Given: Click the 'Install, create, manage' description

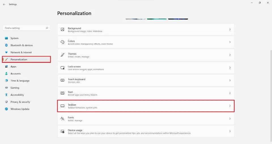Looking at the screenshot, I should [78, 57].
